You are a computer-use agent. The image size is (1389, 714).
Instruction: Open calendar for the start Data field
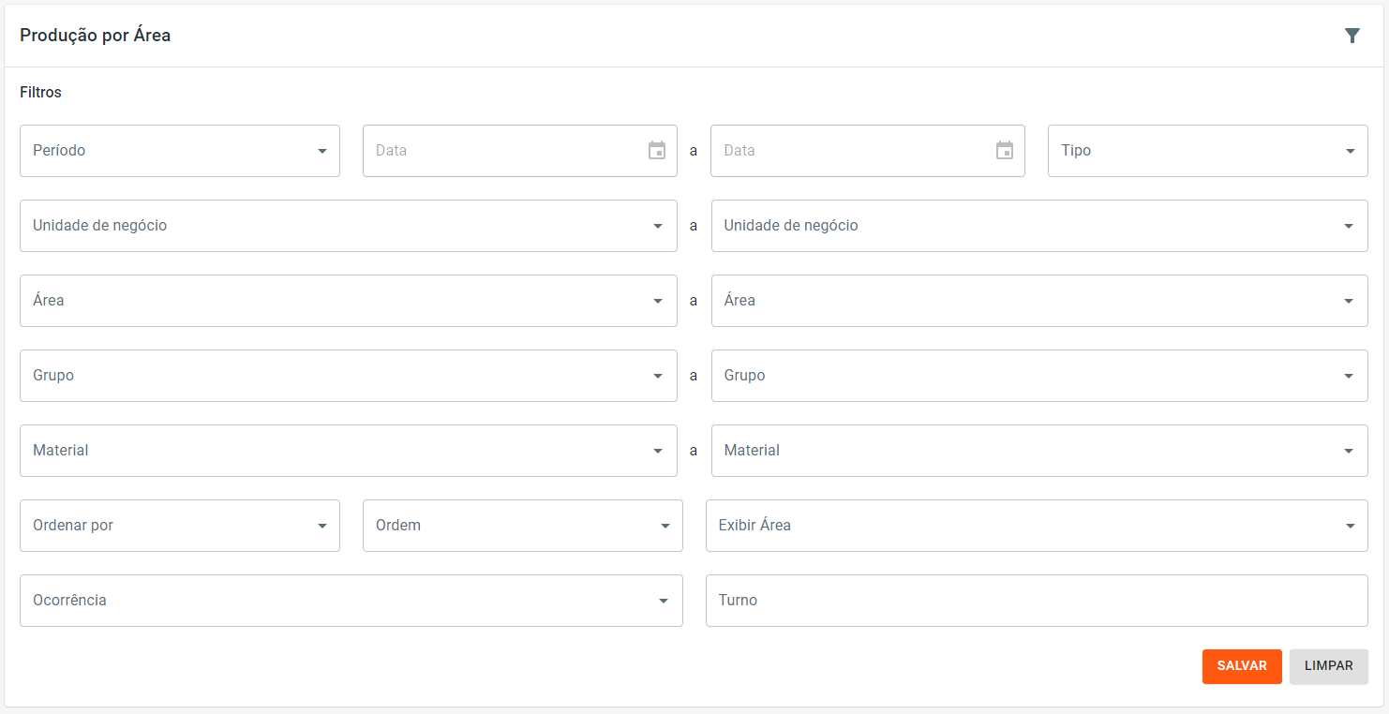coord(657,151)
